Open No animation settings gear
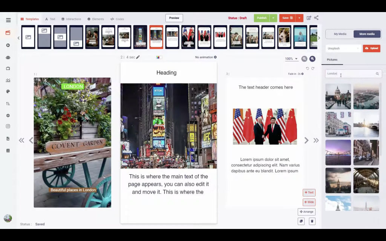Screen dimensions: 386x241 coord(215,57)
